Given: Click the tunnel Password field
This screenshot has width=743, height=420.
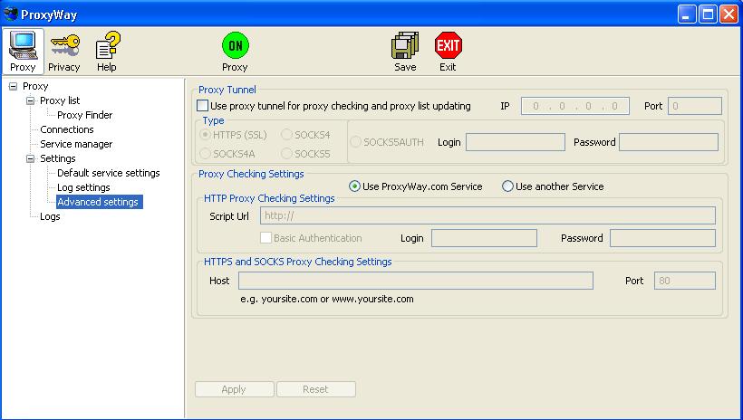Looking at the screenshot, I should click(x=669, y=142).
